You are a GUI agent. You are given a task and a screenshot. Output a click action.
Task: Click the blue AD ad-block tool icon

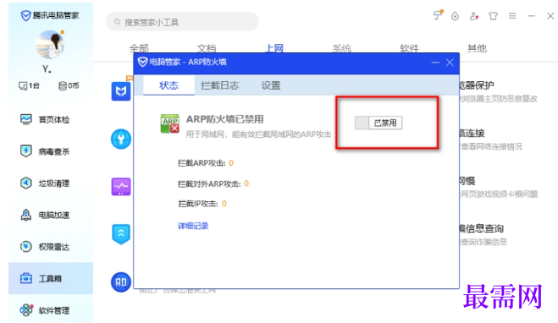click(x=121, y=282)
